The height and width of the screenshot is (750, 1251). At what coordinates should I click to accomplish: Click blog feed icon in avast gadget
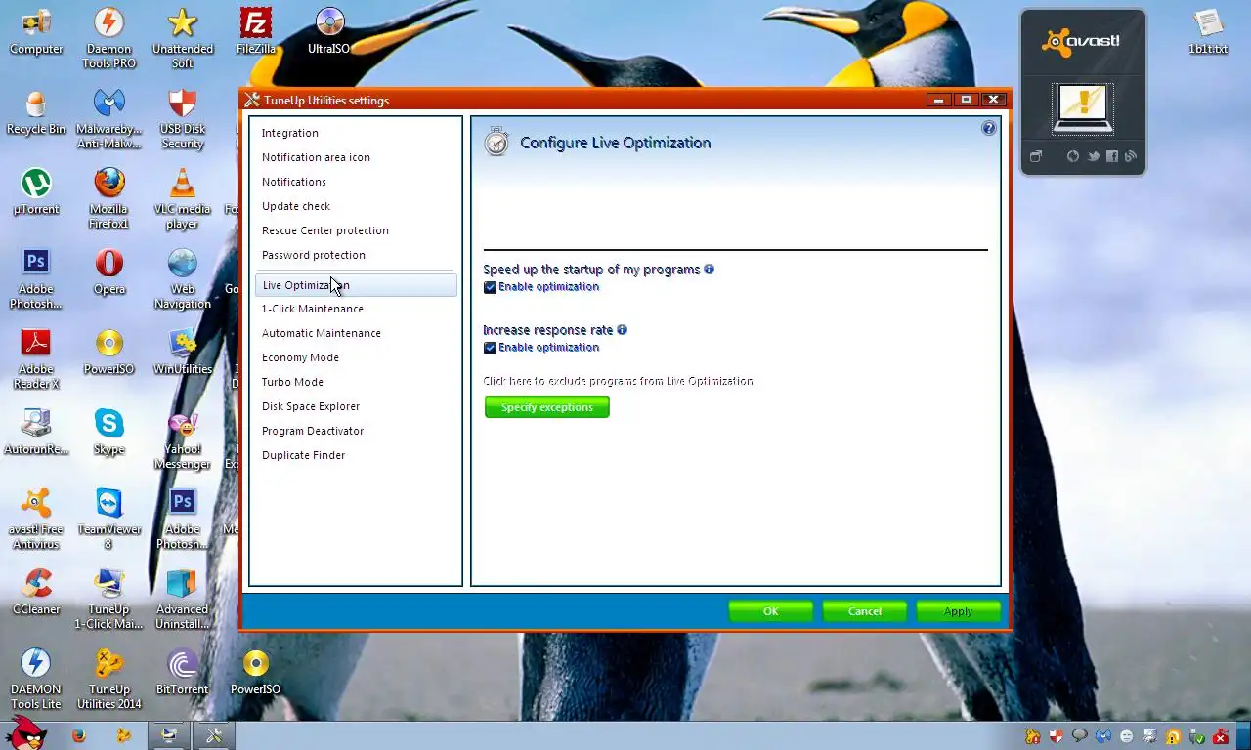(1131, 156)
